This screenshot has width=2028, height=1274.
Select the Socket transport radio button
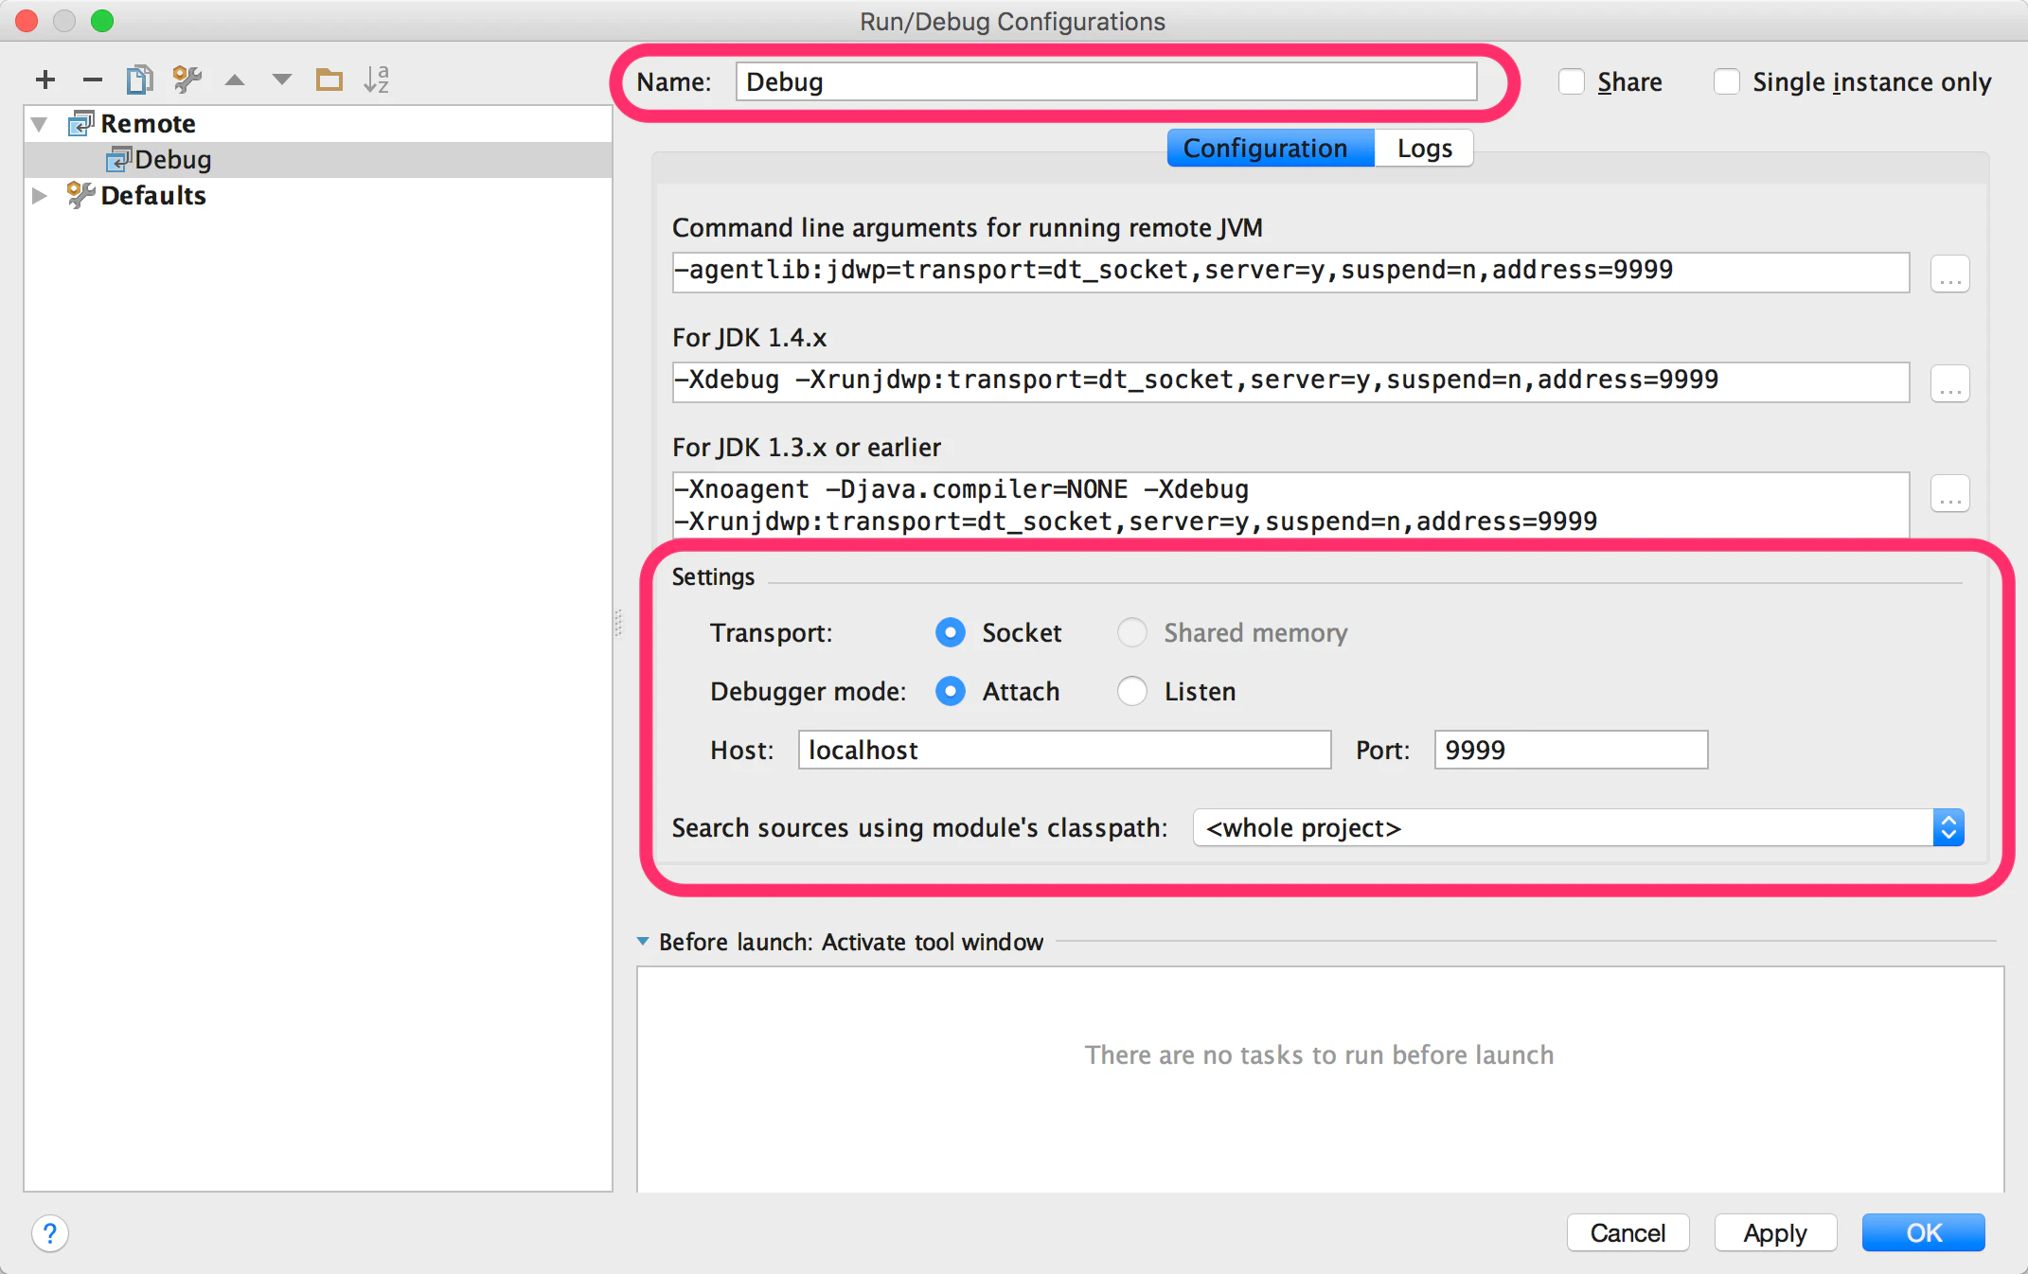tap(951, 632)
